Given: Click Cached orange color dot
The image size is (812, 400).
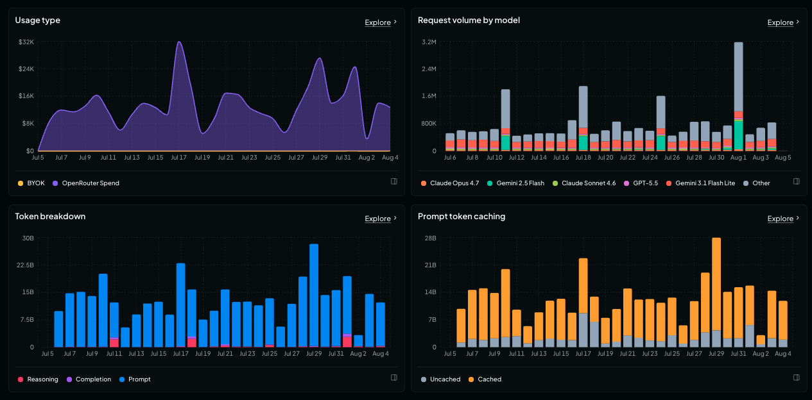Looking at the screenshot, I should point(471,379).
